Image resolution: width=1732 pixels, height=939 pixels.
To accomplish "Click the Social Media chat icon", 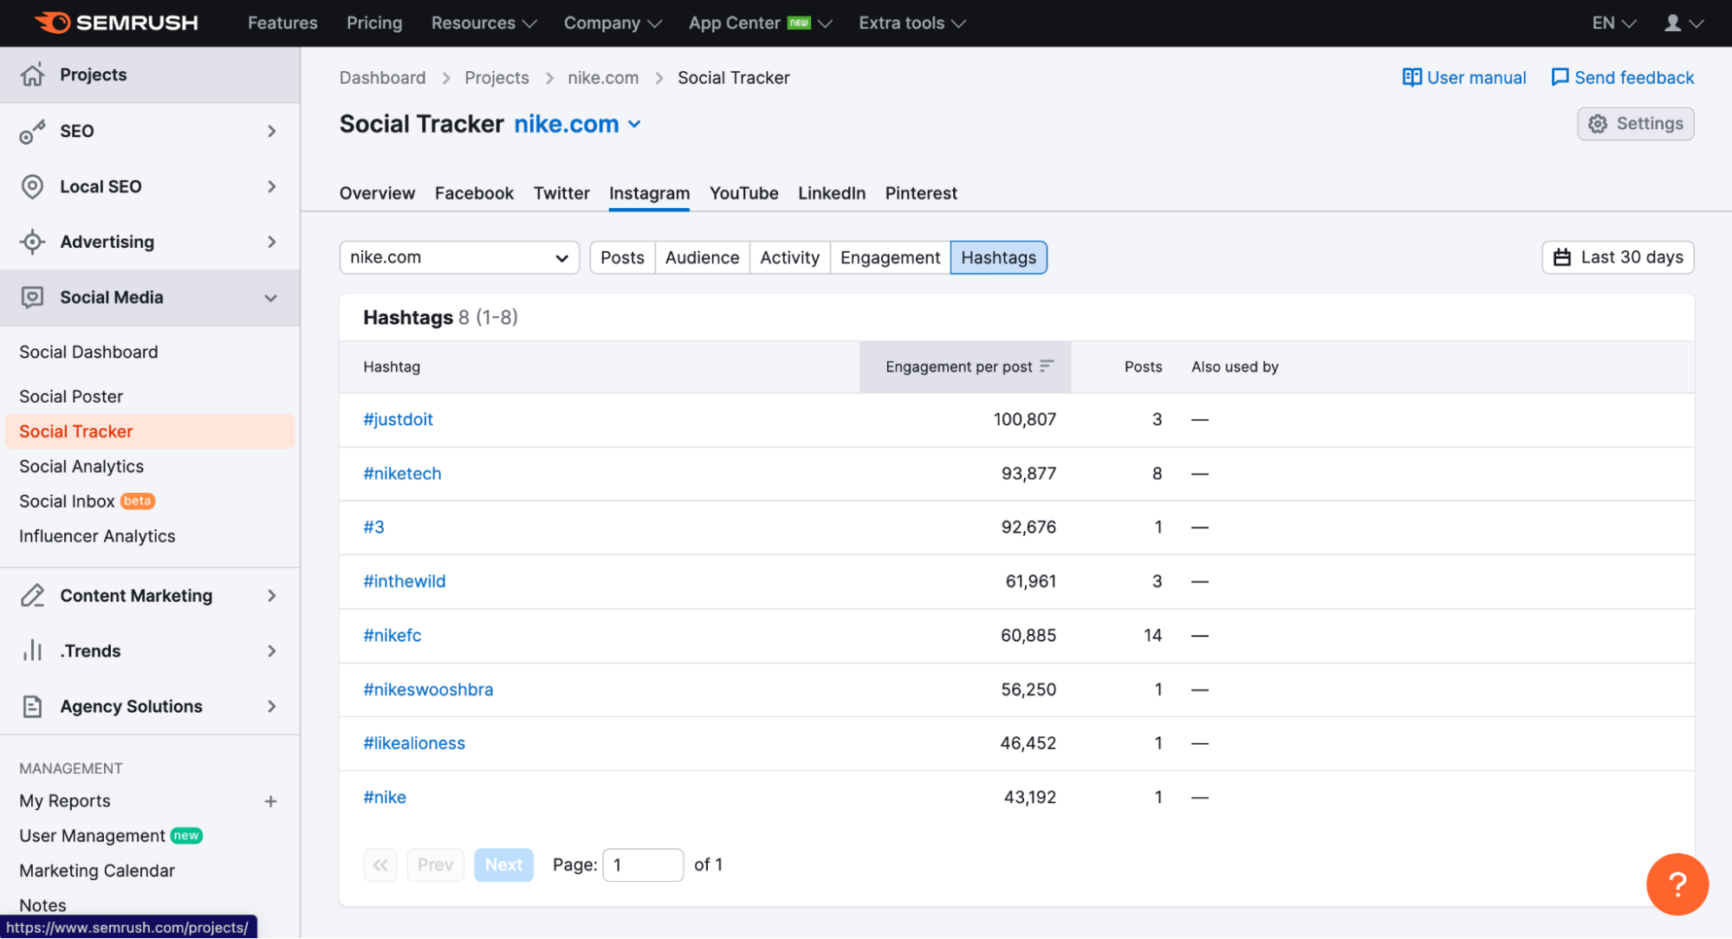I will [32, 297].
